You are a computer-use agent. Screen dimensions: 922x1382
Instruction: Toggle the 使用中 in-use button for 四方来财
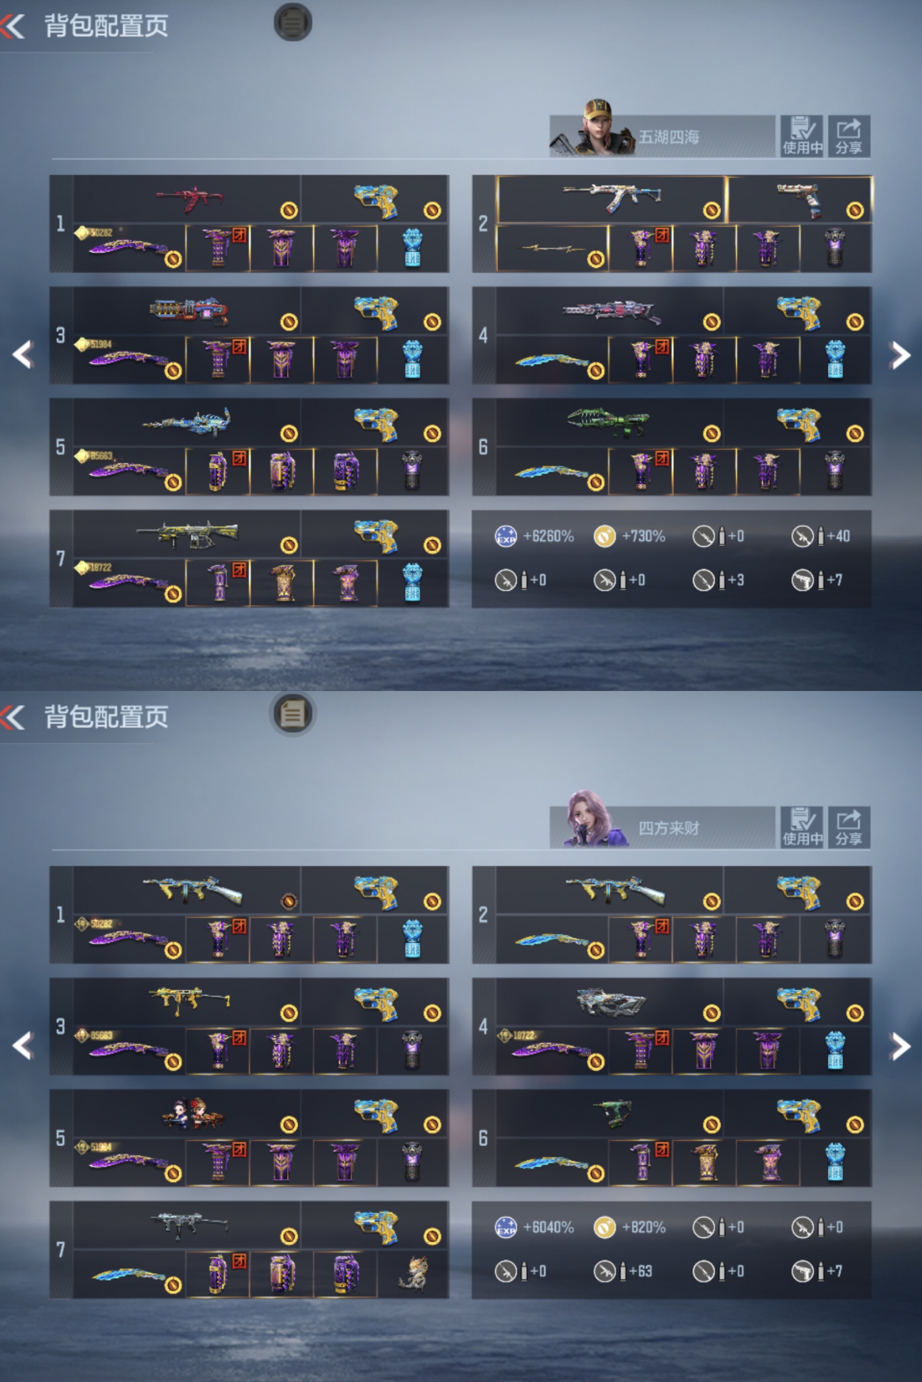tap(802, 827)
